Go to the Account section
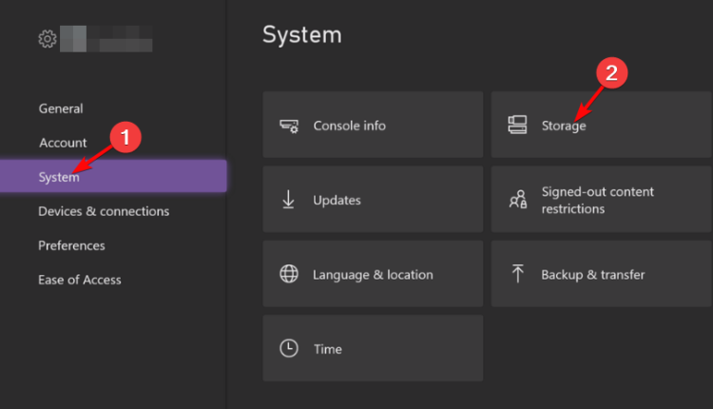Screen dimensions: 713x409 [63, 143]
